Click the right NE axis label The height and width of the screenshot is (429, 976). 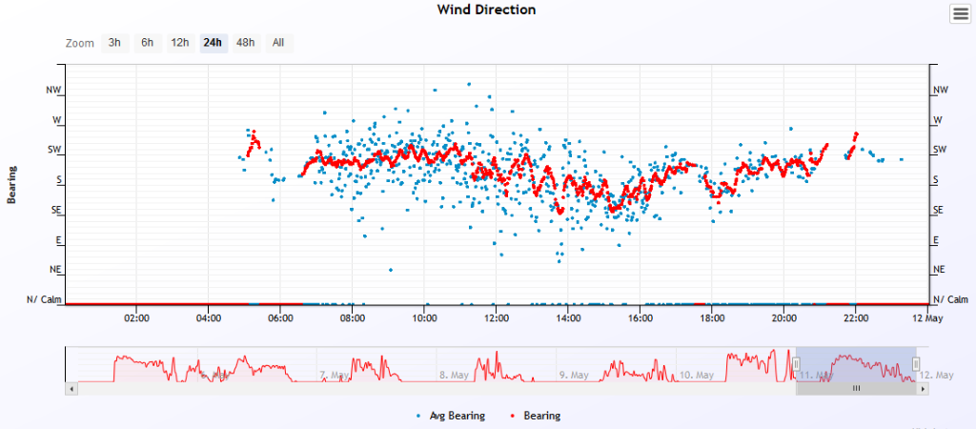(940, 270)
